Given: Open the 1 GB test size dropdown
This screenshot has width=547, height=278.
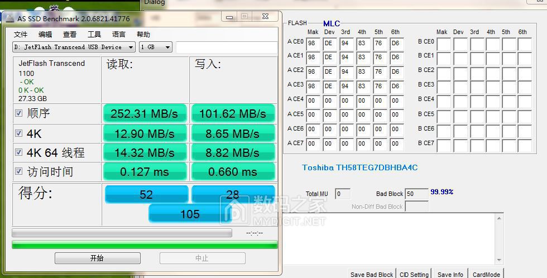Looking at the screenshot, I should click(156, 47).
